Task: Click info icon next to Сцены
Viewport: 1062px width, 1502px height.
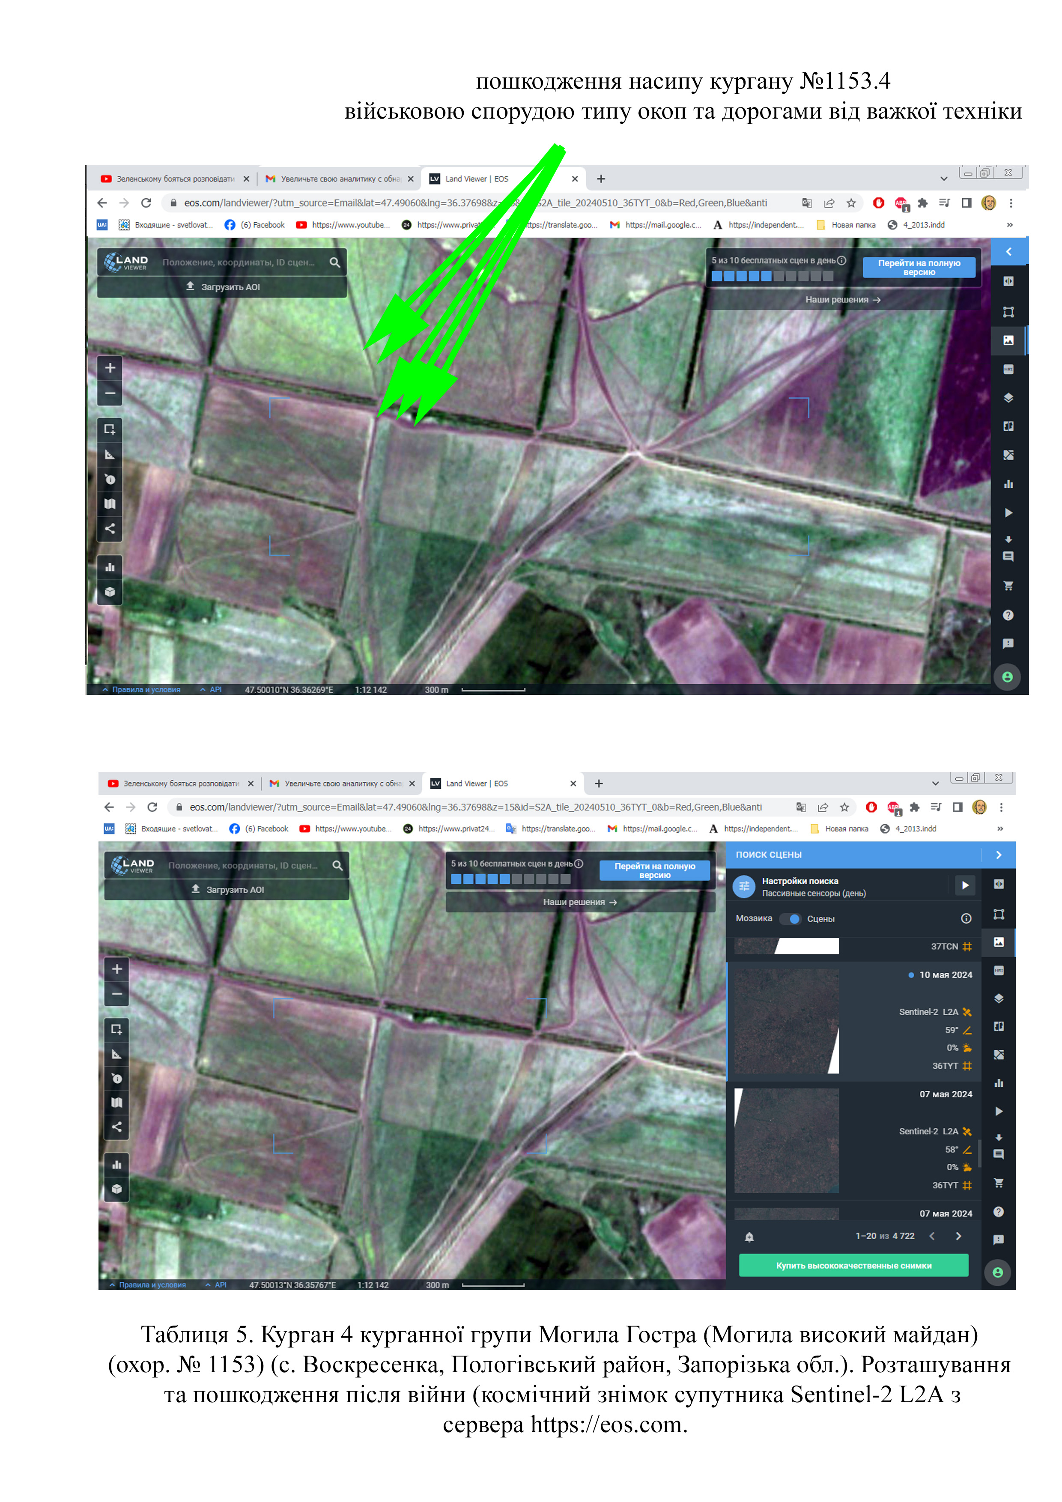Action: click(x=966, y=918)
